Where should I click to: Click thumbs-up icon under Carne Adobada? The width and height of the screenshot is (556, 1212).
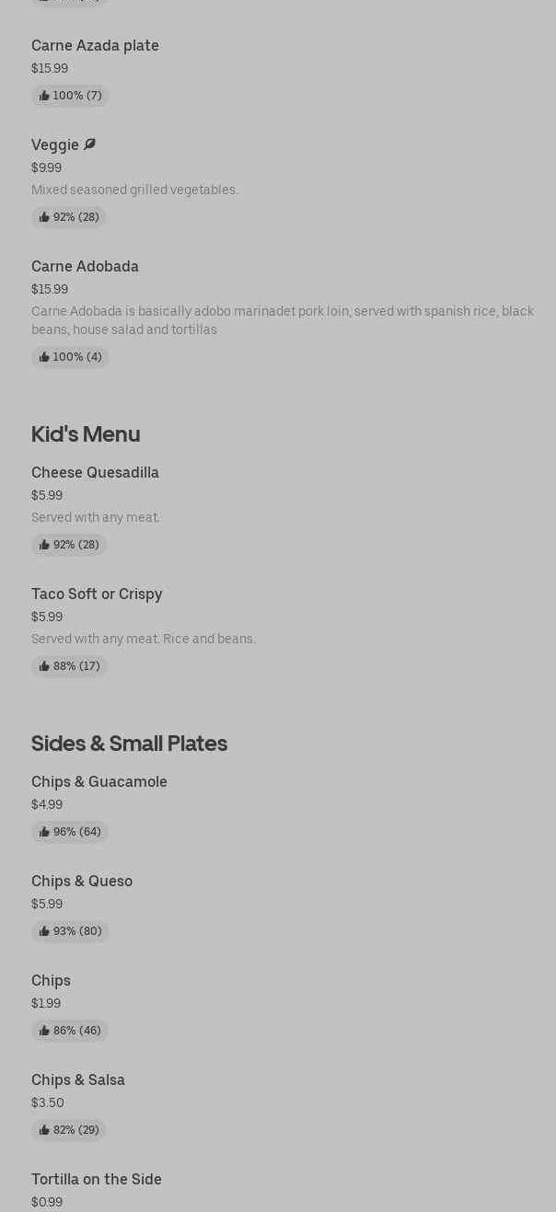[44, 357]
